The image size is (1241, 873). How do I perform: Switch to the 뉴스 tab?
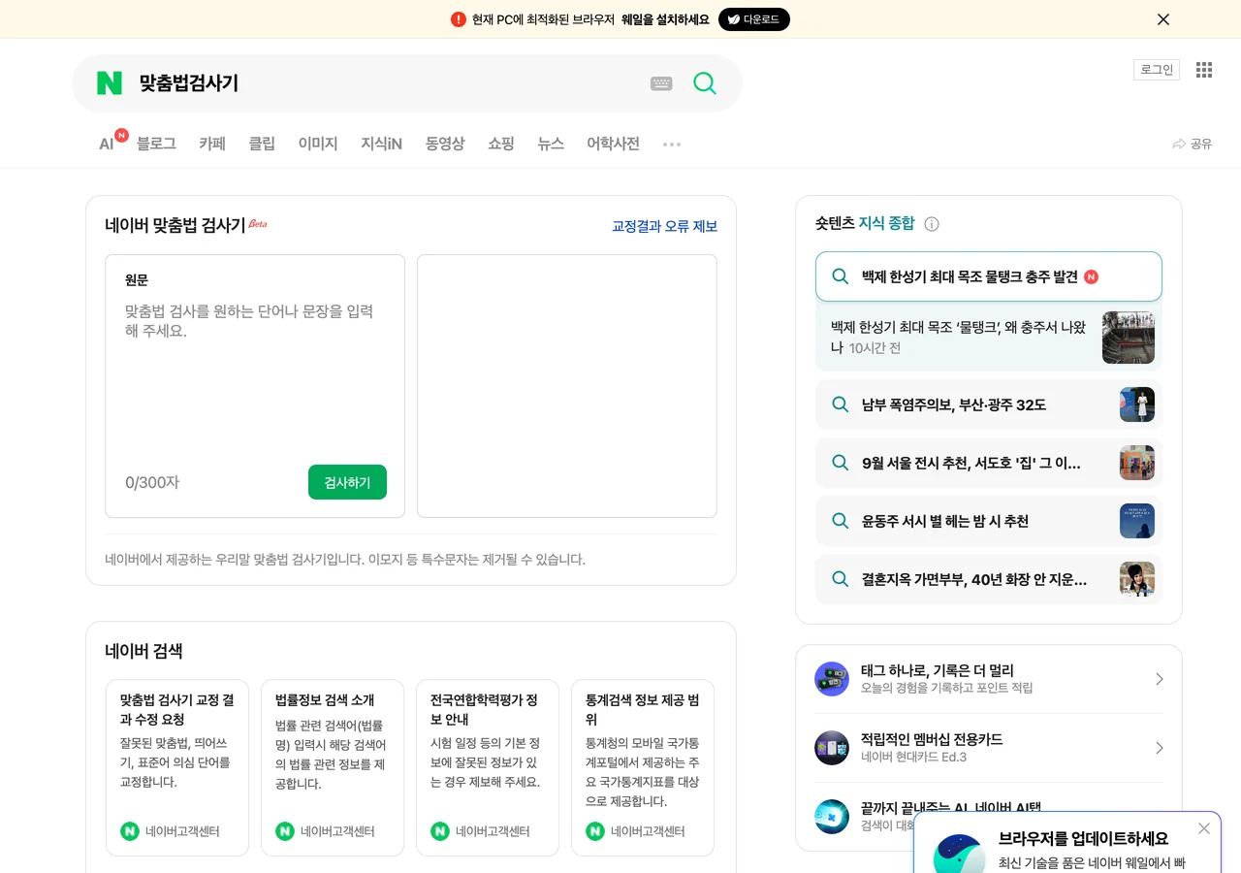click(551, 144)
